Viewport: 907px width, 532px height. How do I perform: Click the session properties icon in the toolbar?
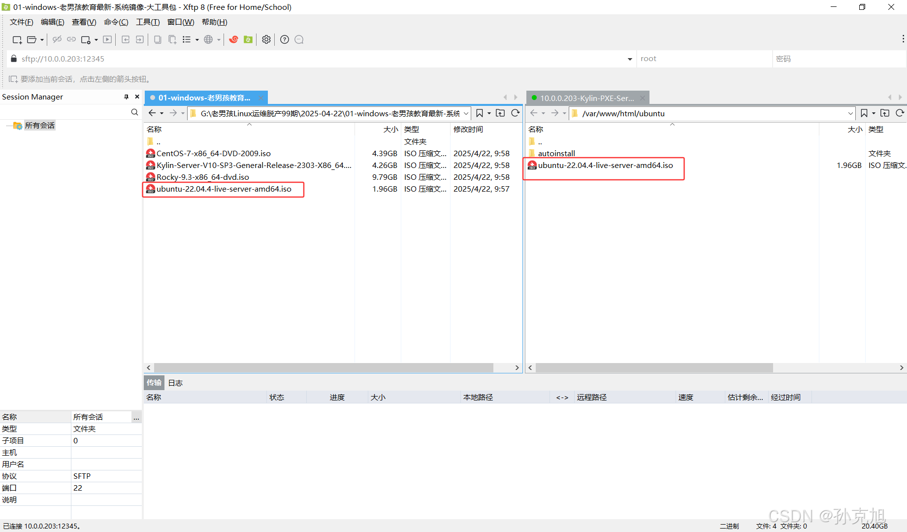[x=86, y=40]
